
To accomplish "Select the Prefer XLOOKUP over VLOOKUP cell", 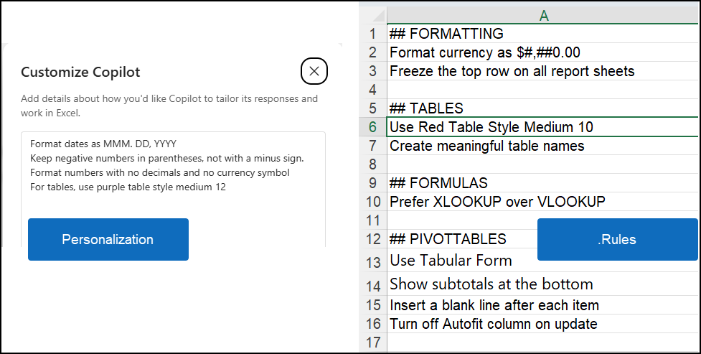I will (x=543, y=202).
